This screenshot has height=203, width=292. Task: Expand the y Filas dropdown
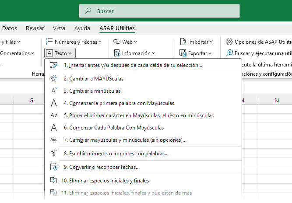pyautogui.click(x=10, y=42)
